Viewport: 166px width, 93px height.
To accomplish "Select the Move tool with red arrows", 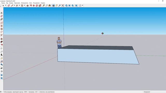I will click(34, 5).
